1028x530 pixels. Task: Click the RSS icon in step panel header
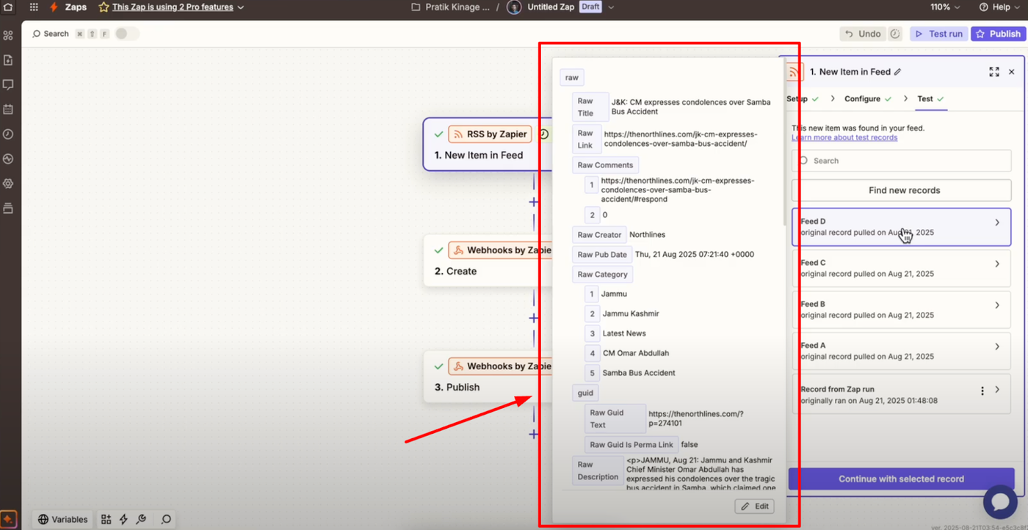(x=794, y=72)
